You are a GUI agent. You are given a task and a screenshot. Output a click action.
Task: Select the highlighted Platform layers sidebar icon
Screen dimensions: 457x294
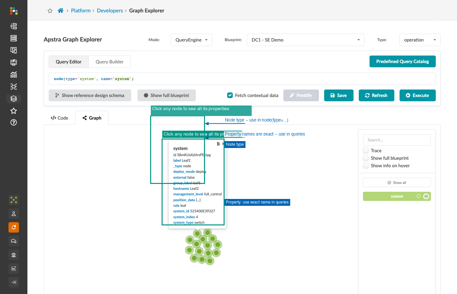pos(14,99)
